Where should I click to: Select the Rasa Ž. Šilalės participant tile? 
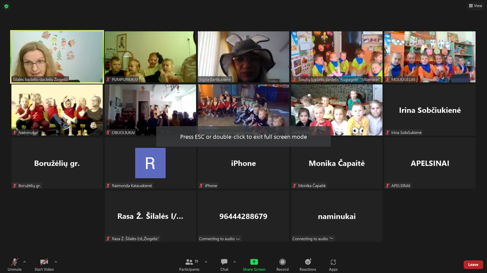150,216
